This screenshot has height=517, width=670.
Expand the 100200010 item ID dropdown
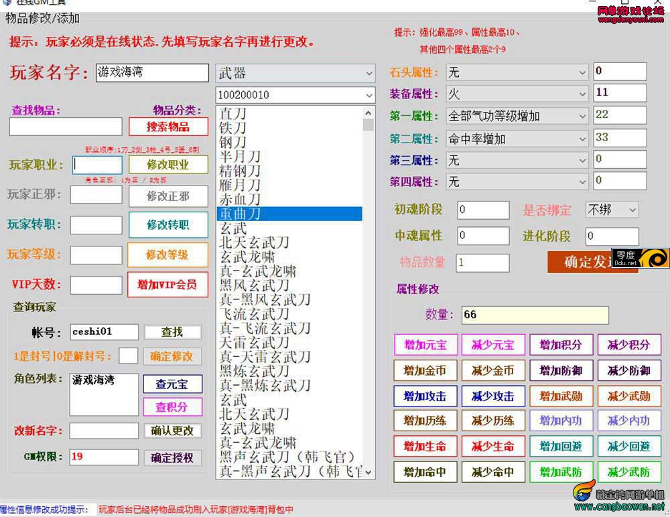tap(295, 95)
